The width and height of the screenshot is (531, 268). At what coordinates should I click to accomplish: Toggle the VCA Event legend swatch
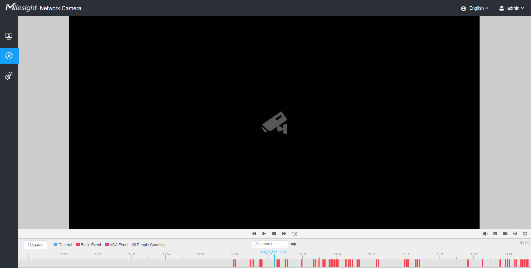pyautogui.click(x=107, y=244)
